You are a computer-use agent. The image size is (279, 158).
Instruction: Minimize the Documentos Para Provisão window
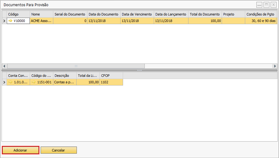(259, 5)
